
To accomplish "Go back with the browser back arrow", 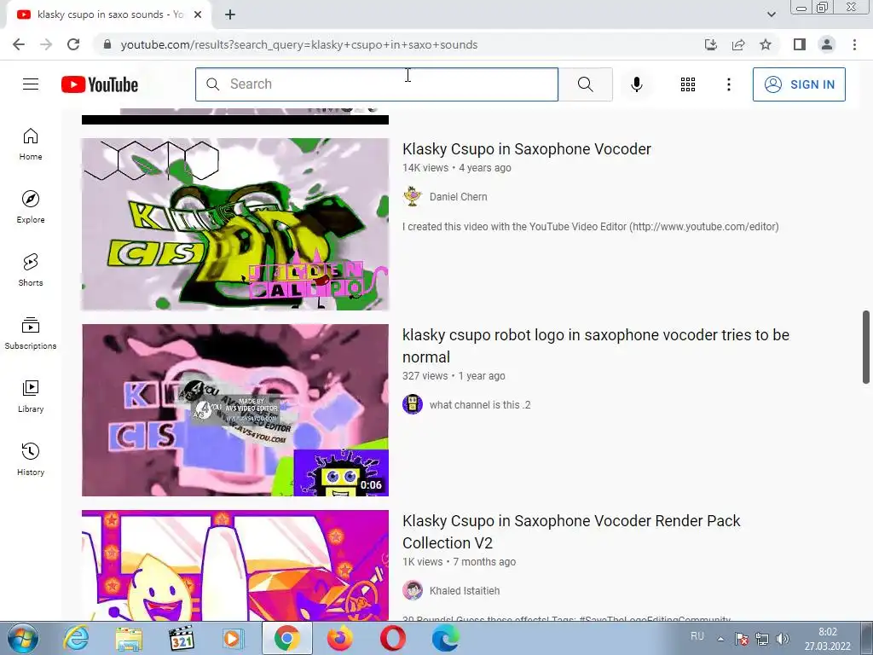I will tap(19, 44).
